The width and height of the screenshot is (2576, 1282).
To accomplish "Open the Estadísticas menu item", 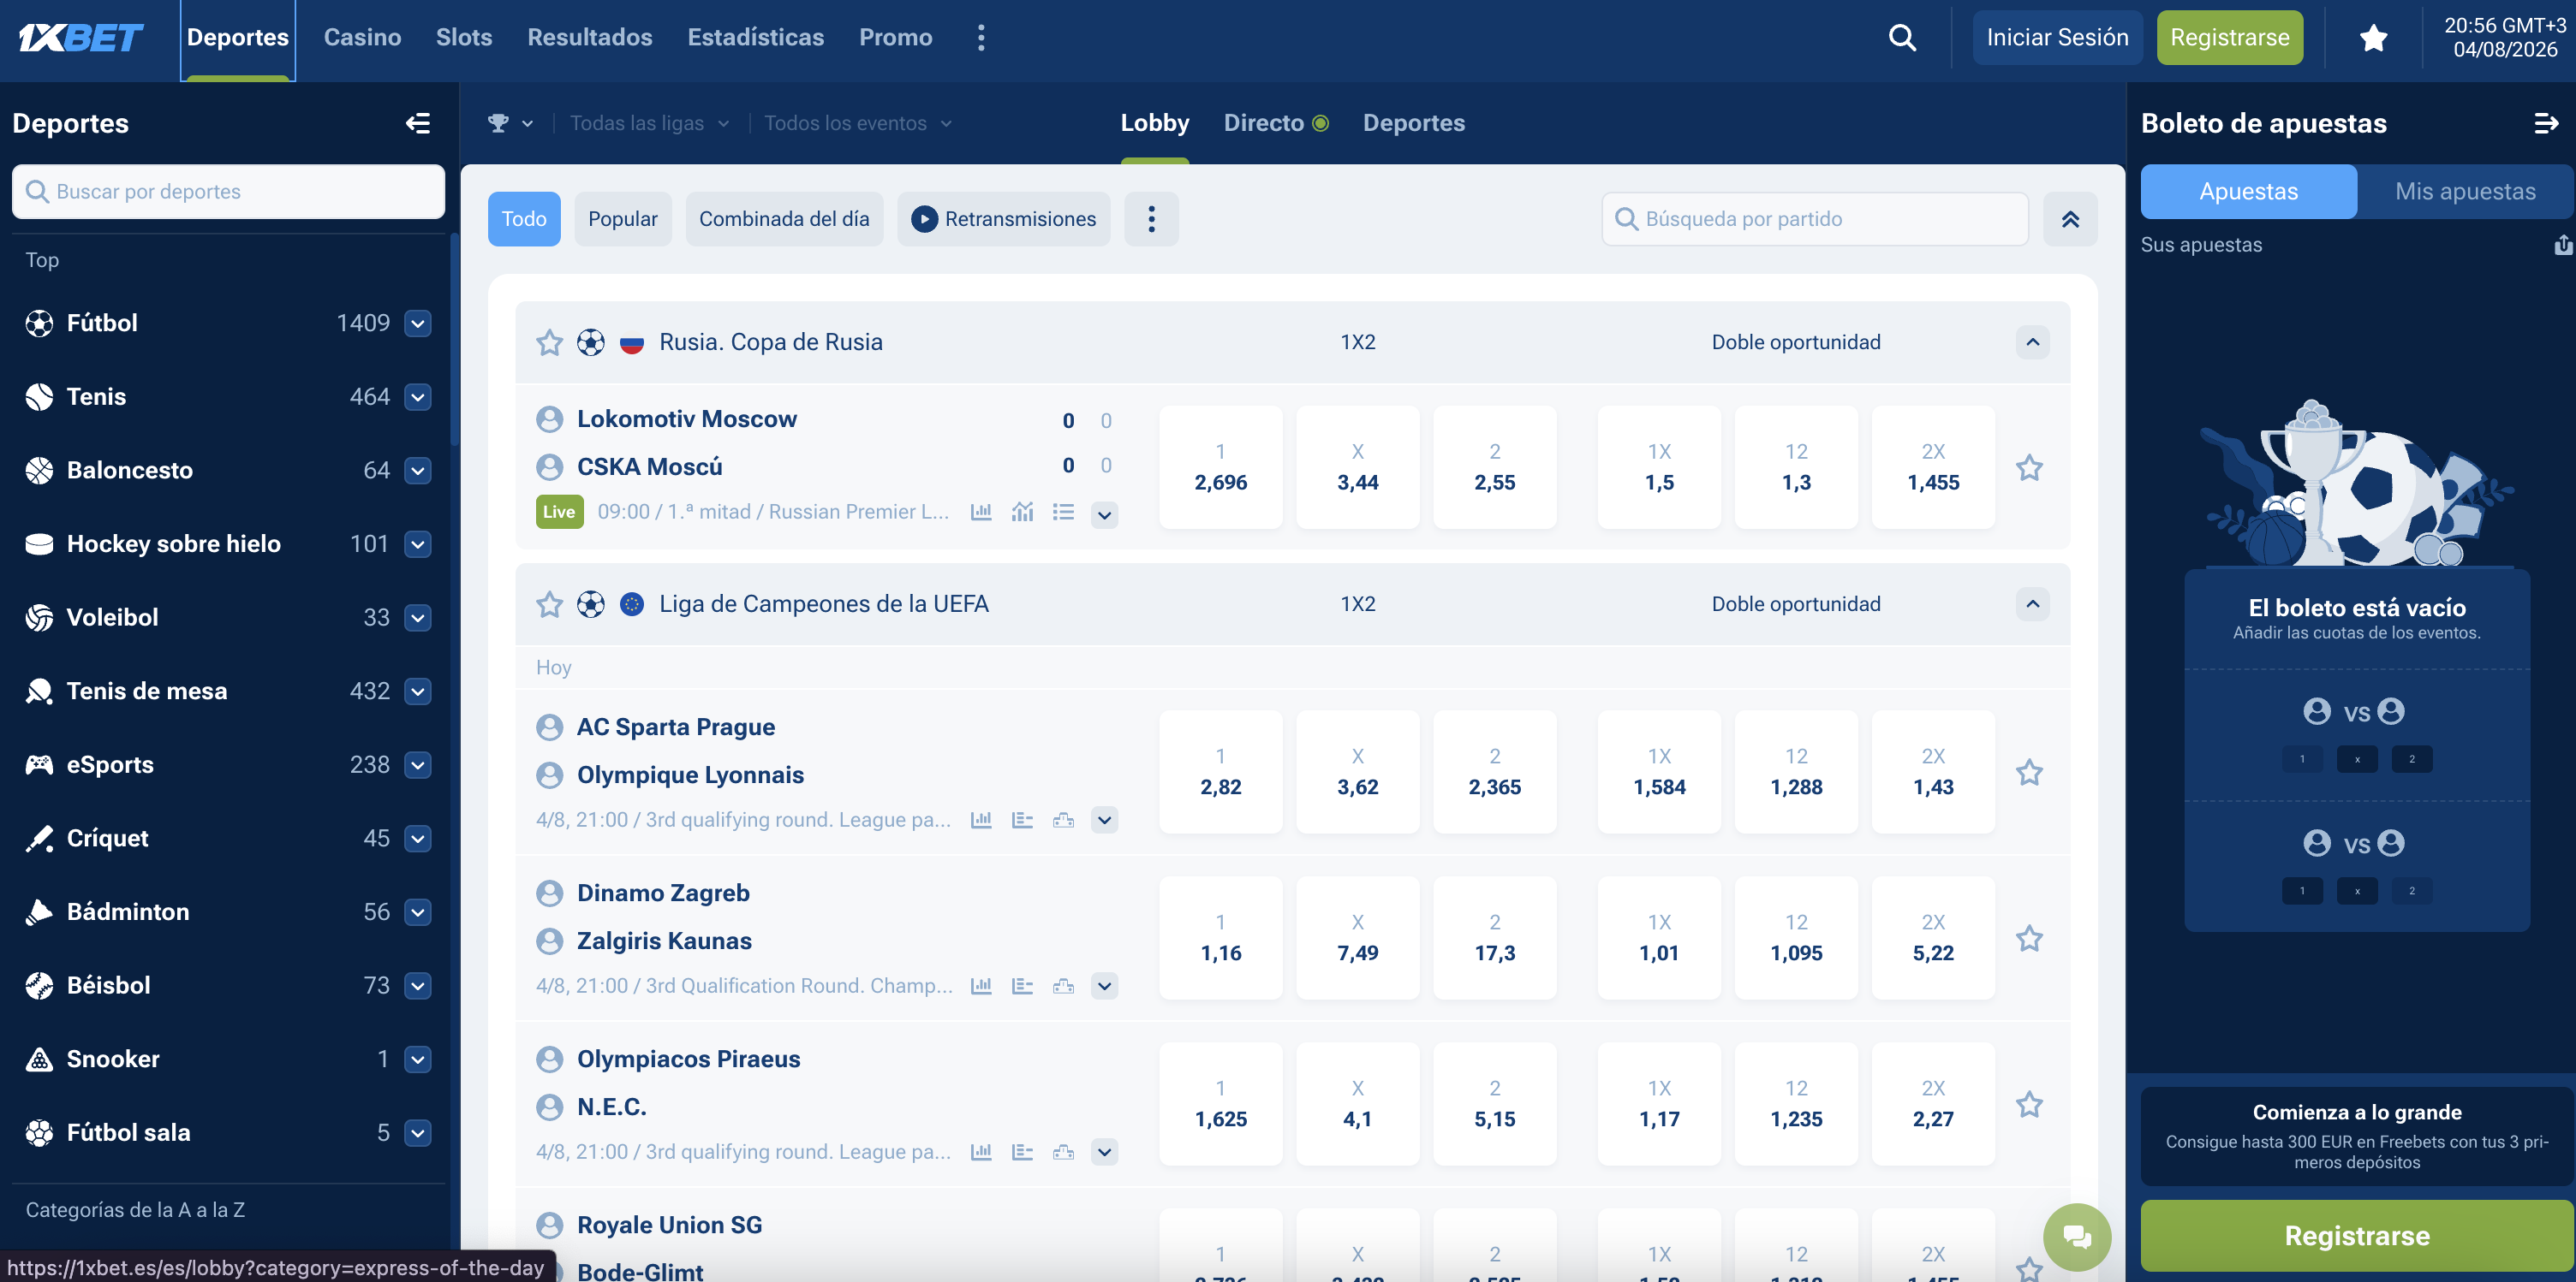I will 755,38.
